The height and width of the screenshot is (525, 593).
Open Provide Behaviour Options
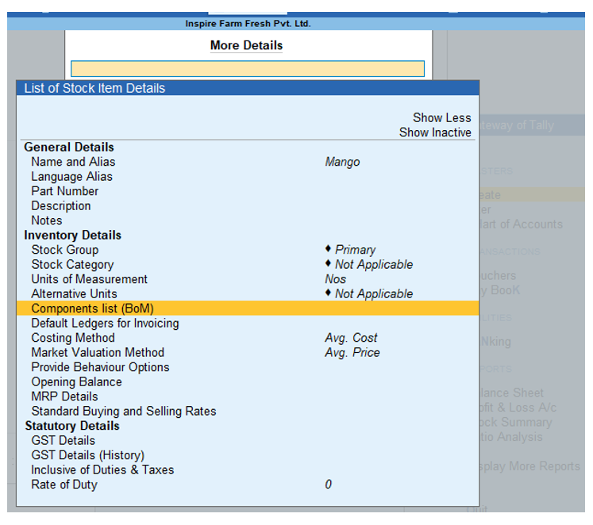[x=248, y=367]
